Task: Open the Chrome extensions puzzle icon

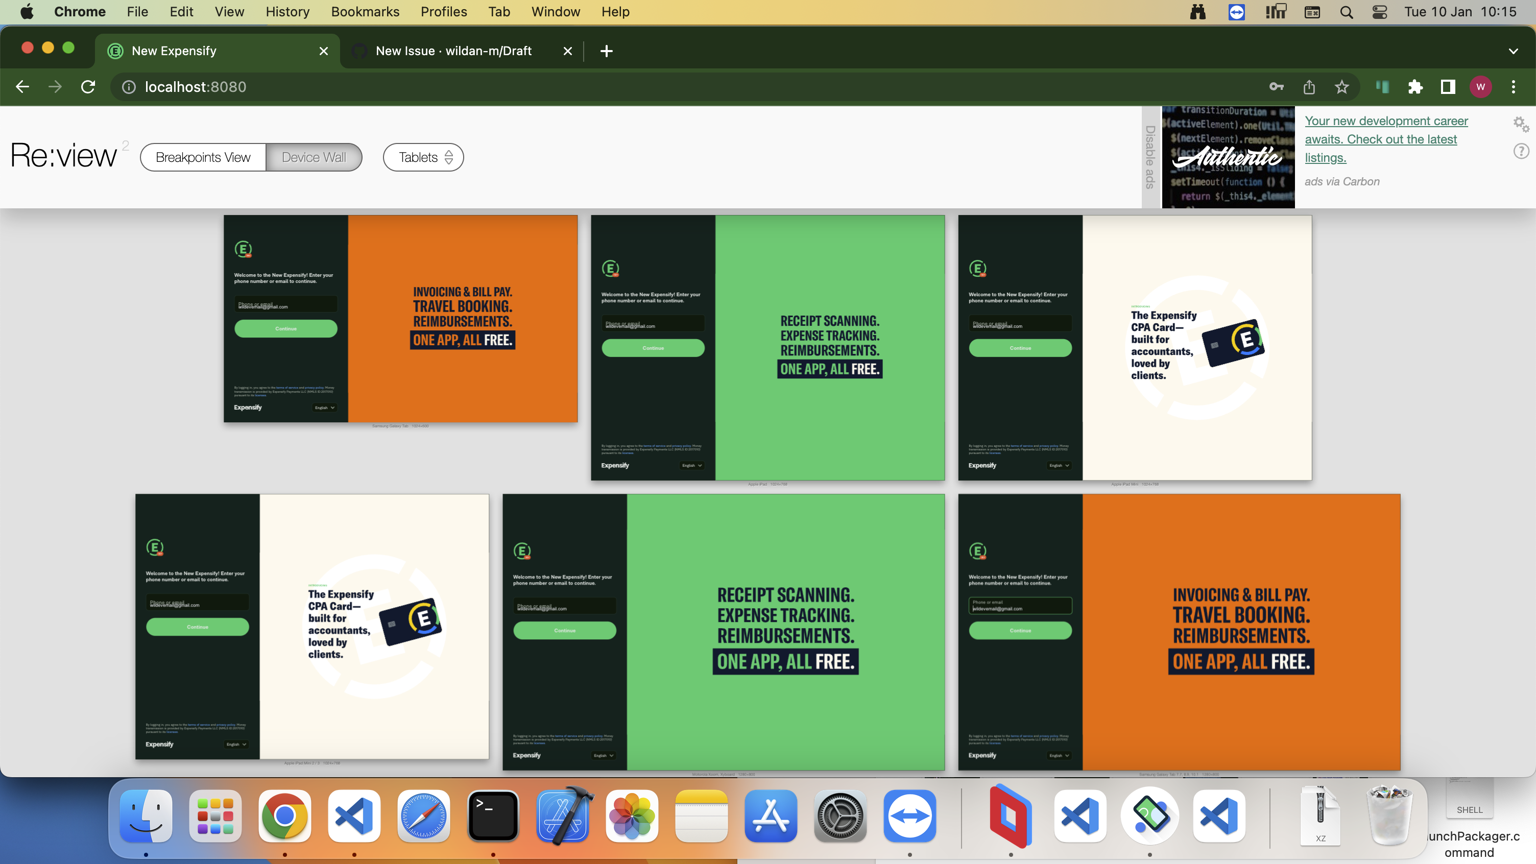Action: click(1415, 87)
